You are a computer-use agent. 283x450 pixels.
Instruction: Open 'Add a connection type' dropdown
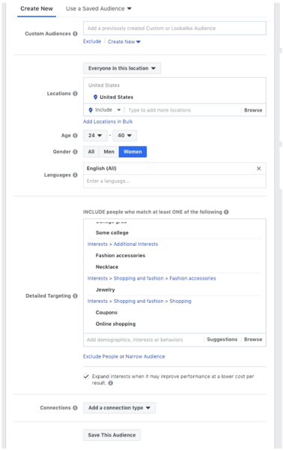tap(120, 408)
